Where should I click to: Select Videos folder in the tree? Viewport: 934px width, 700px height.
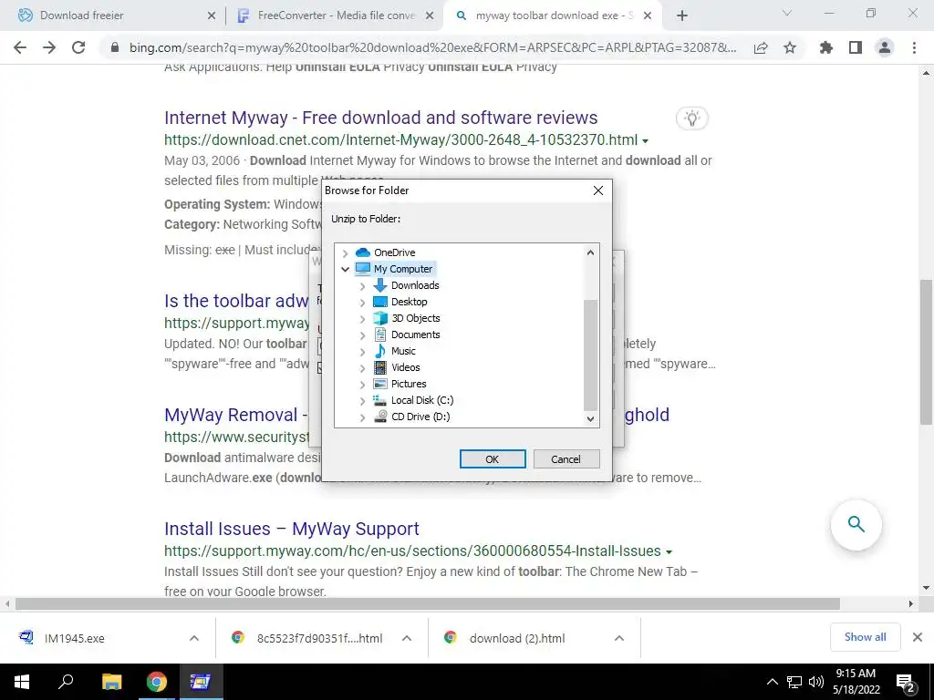tap(405, 367)
